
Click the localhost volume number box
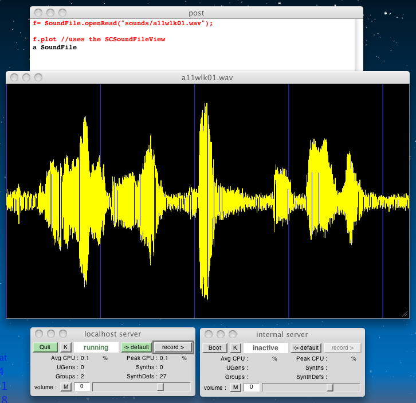pos(81,387)
